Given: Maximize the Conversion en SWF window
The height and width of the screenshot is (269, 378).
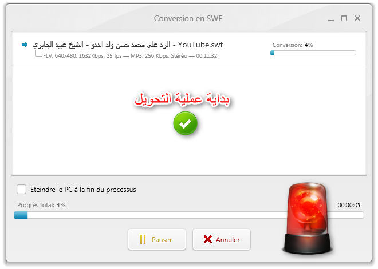Looking at the screenshot, I should click(x=344, y=18).
